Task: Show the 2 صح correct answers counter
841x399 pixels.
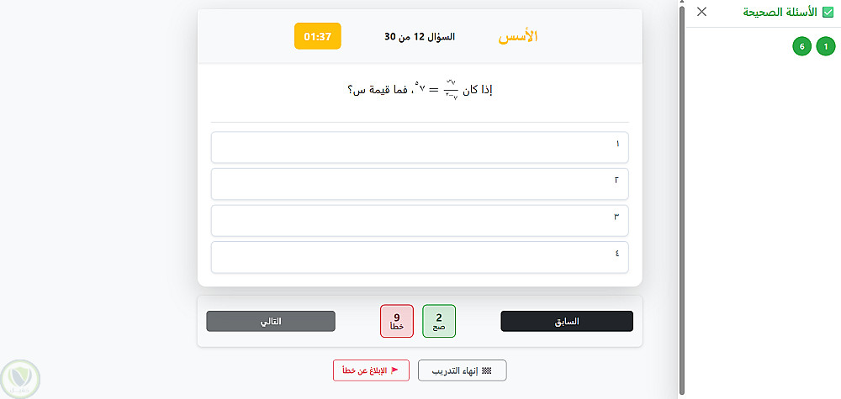Action: [438, 321]
